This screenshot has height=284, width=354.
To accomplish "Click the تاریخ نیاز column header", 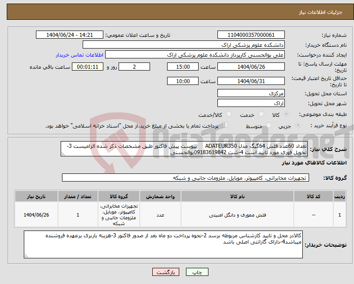I will [x=36, y=196].
